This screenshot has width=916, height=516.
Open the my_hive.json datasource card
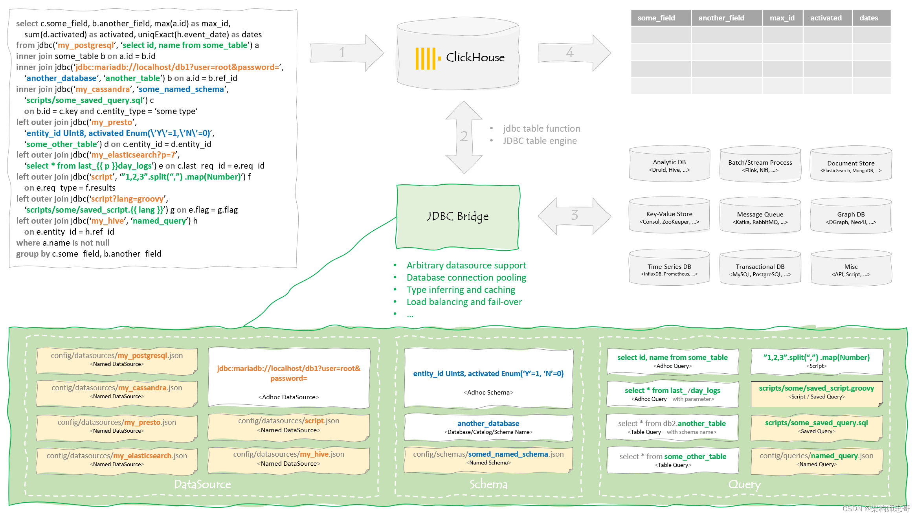pos(288,458)
